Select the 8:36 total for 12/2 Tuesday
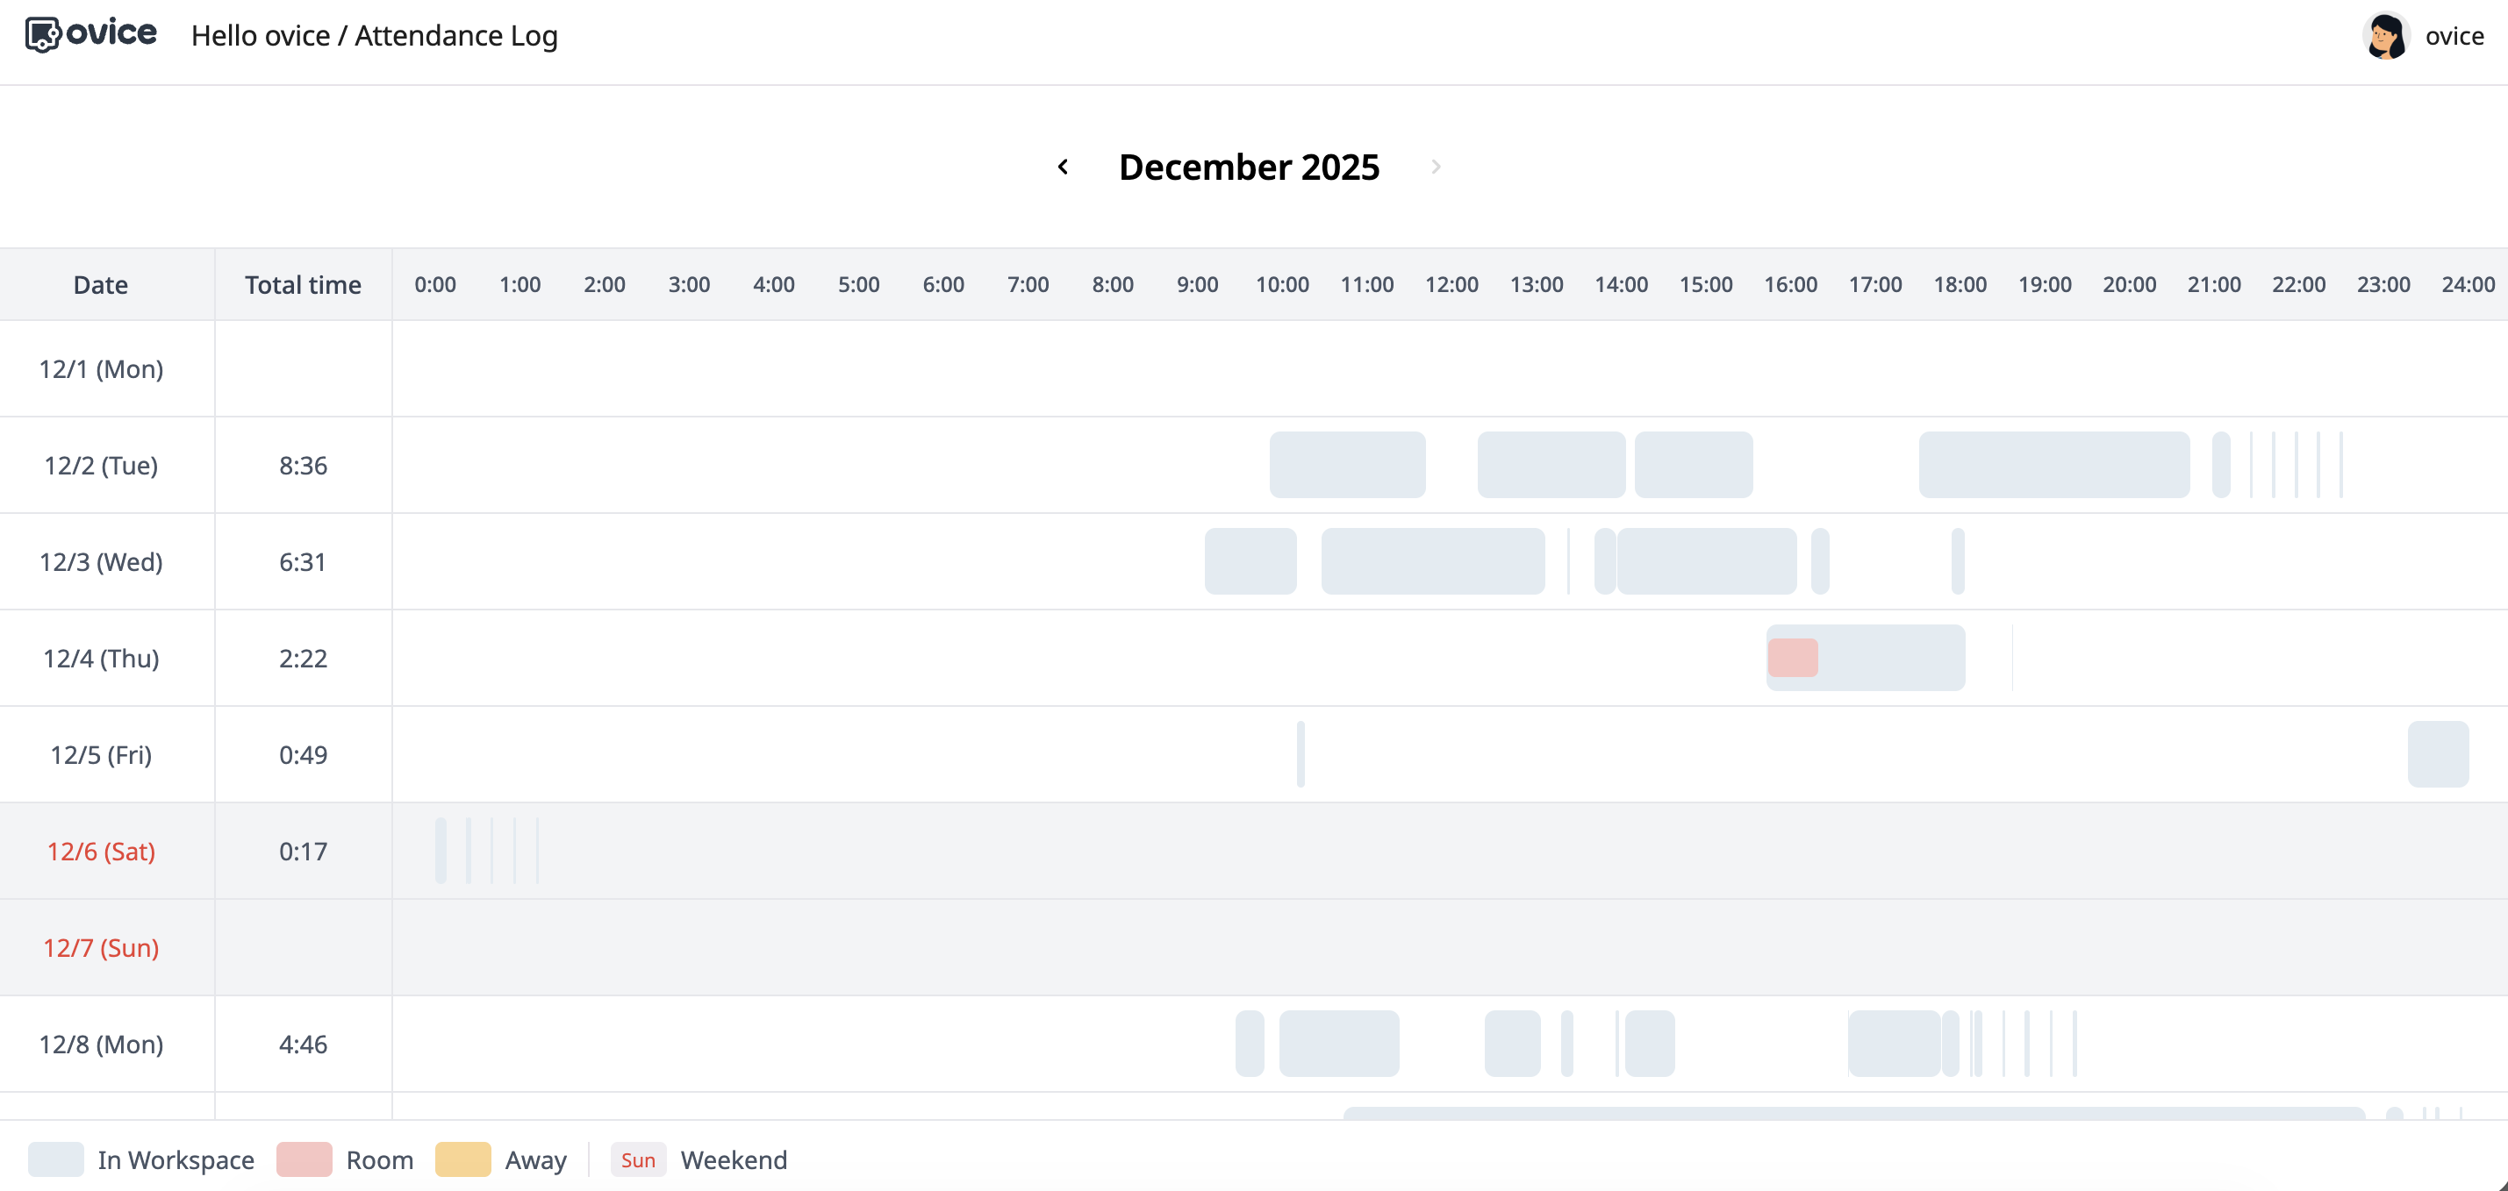Image resolution: width=2508 pixels, height=1191 pixels. (303, 464)
